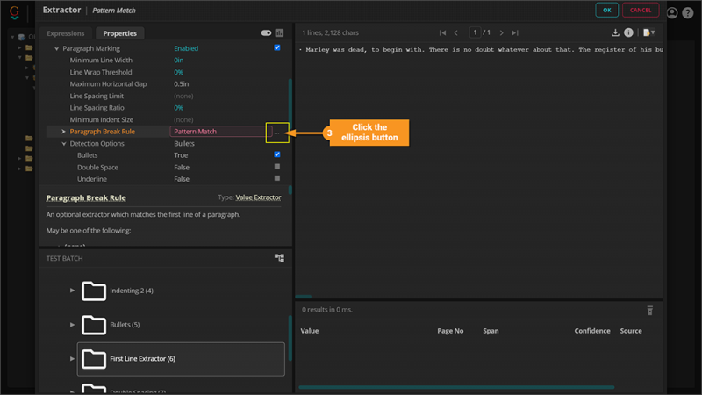702x395 pixels.
Task: Go to the last page
Action: [x=515, y=32]
